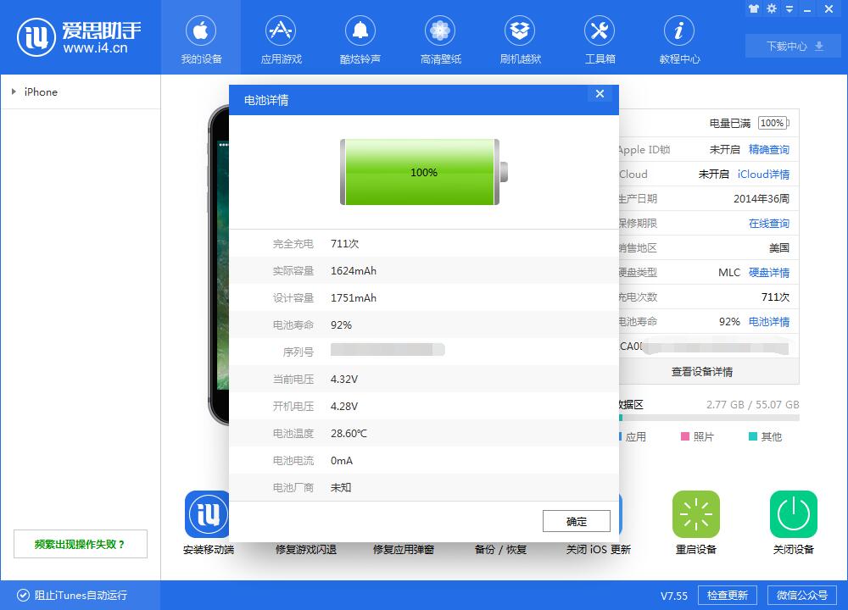The height and width of the screenshot is (610, 848).
Task: Select the 酷炫铃声 ringtones icon
Action: (360, 38)
